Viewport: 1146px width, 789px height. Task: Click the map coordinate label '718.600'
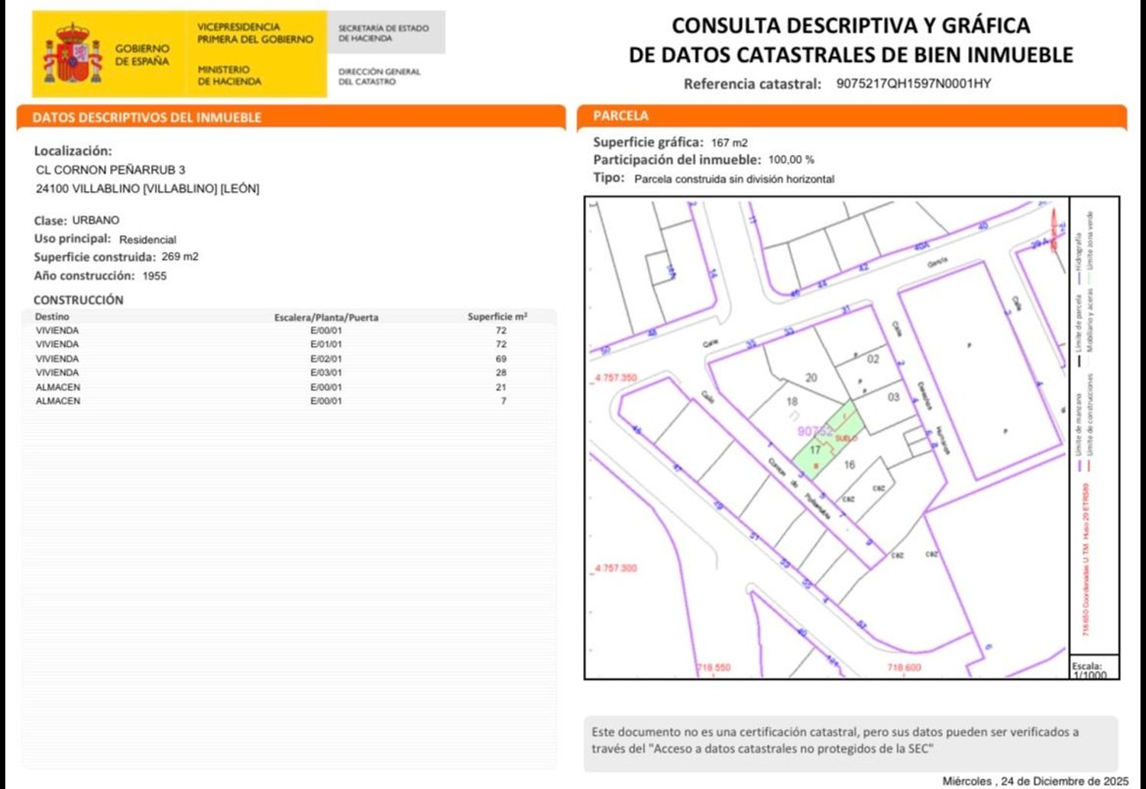[904, 668]
